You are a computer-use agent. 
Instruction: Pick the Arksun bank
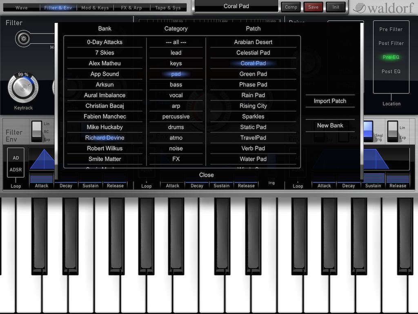[x=105, y=85]
